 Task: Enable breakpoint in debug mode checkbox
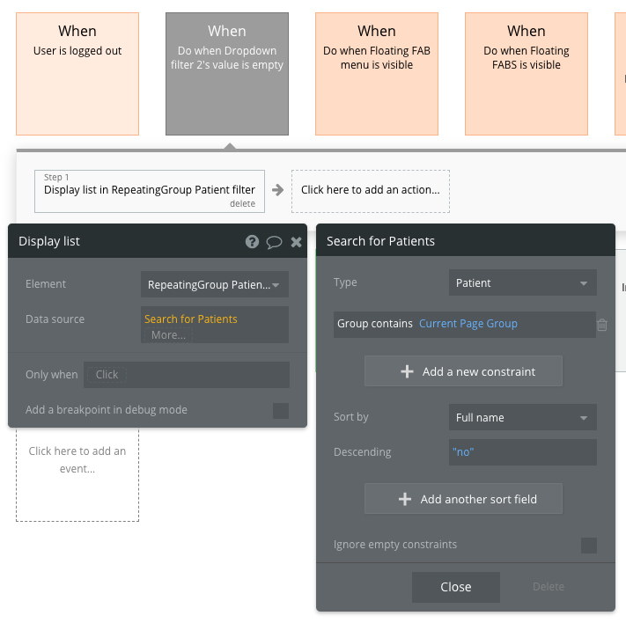281,410
